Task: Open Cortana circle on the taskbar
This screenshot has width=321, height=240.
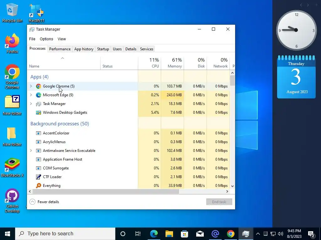Action: point(123,234)
